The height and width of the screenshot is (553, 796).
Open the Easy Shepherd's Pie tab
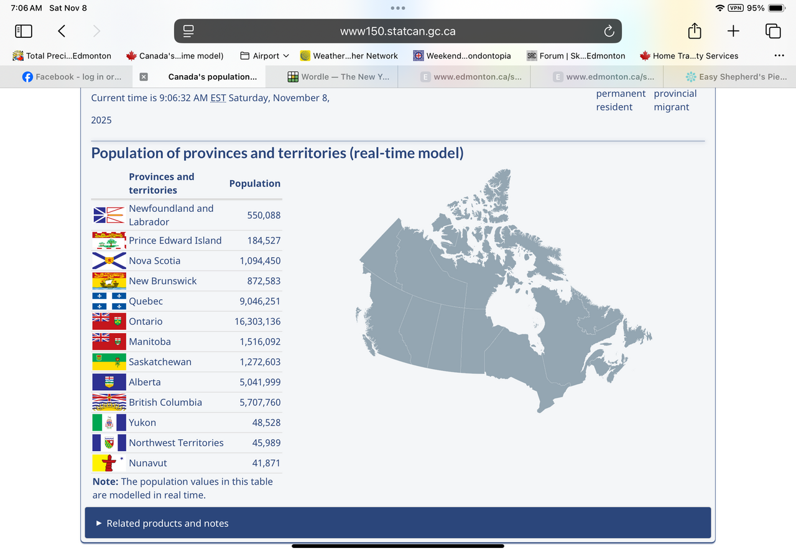(x=736, y=77)
